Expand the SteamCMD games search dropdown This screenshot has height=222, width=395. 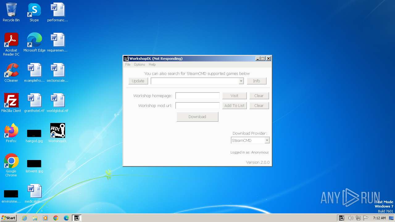click(x=241, y=81)
